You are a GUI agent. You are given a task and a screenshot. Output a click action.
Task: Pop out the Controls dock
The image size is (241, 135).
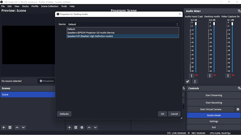click(239, 88)
